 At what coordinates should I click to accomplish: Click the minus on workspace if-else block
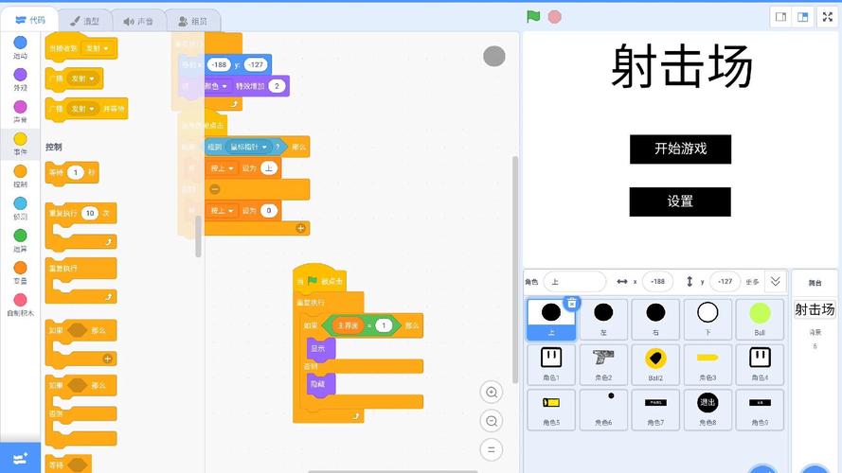(215, 189)
